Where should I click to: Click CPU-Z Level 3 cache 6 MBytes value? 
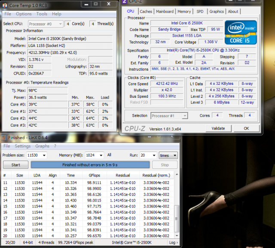pyautogui.click(x=222, y=102)
